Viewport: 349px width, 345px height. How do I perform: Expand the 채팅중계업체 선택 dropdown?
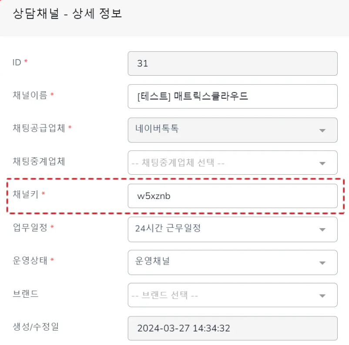coord(232,163)
